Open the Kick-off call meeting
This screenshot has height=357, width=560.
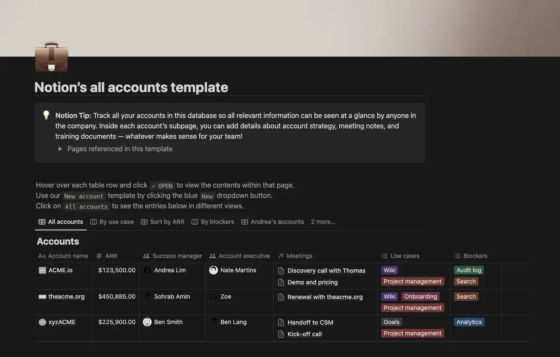point(304,334)
